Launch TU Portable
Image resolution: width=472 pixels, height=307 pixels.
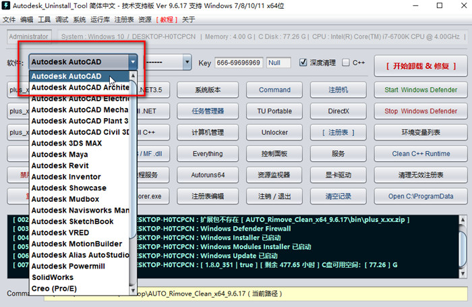coord(274,111)
